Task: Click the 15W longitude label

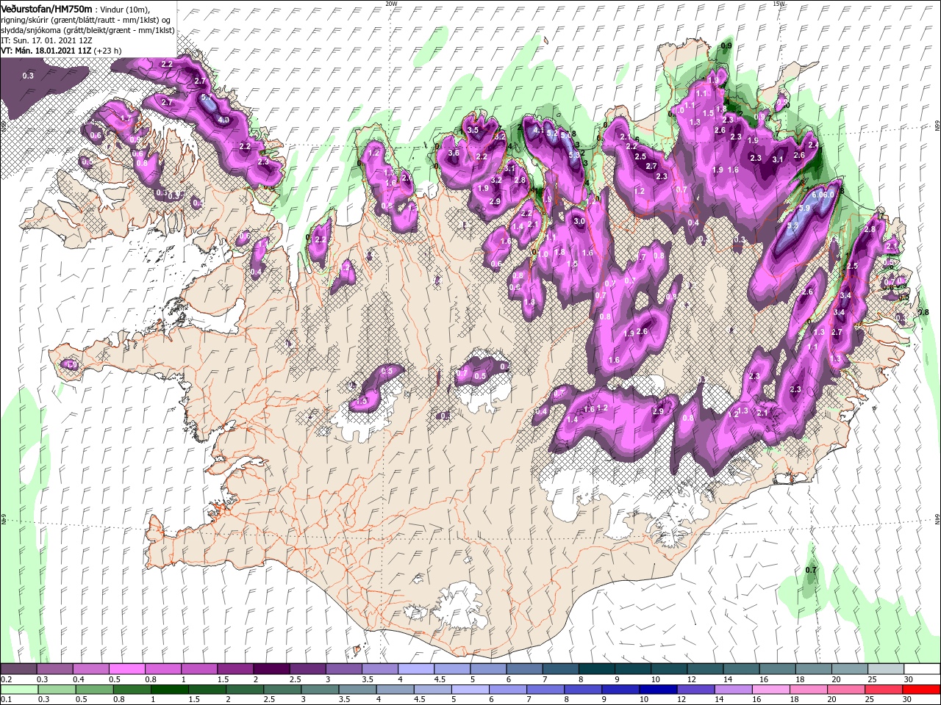Action: pos(779,4)
